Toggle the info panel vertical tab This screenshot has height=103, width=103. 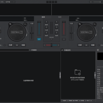[x=95, y=75]
